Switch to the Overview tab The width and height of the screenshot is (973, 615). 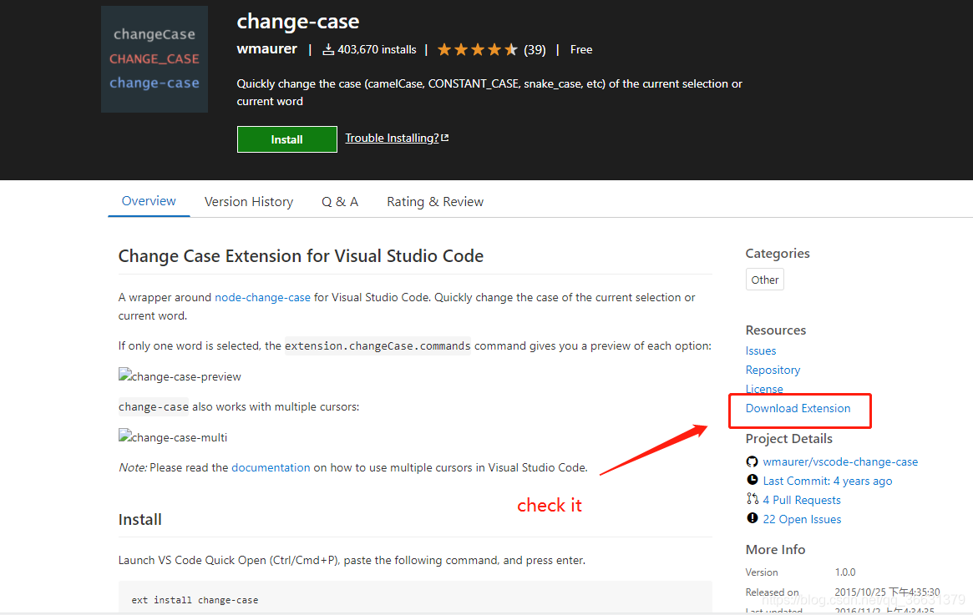[x=149, y=201]
